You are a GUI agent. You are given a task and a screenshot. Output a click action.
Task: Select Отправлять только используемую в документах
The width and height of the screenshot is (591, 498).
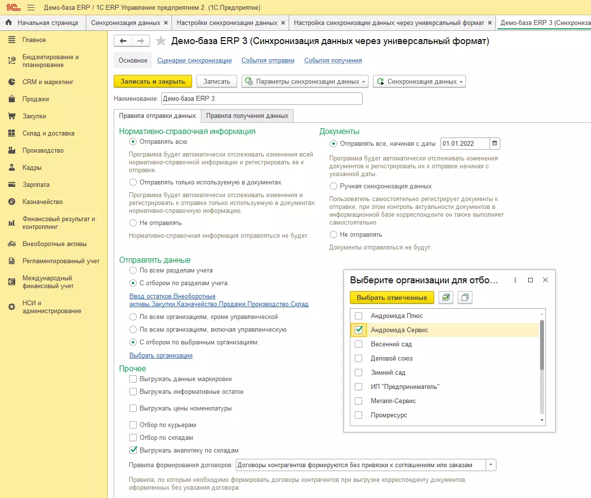[133, 182]
